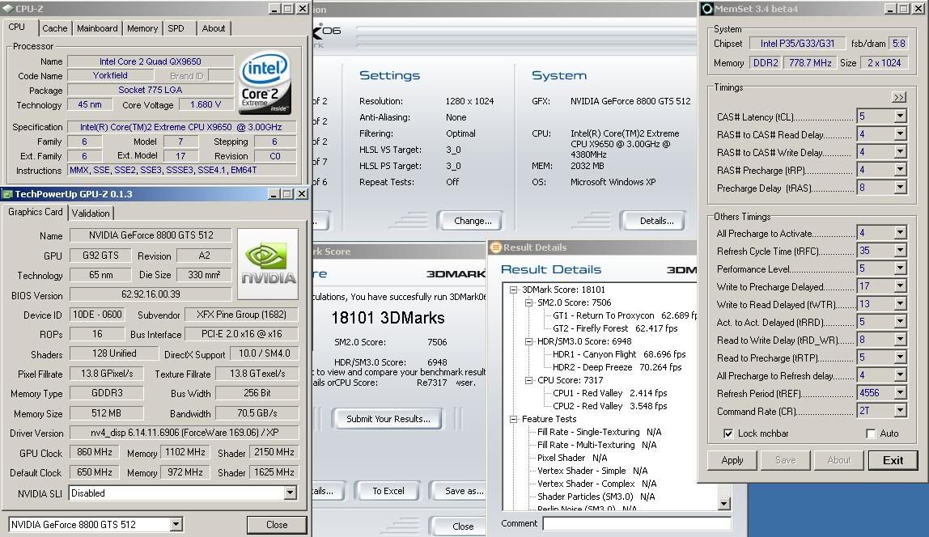Open the Write to Read Delayed (tWTR) dropdown

(900, 304)
